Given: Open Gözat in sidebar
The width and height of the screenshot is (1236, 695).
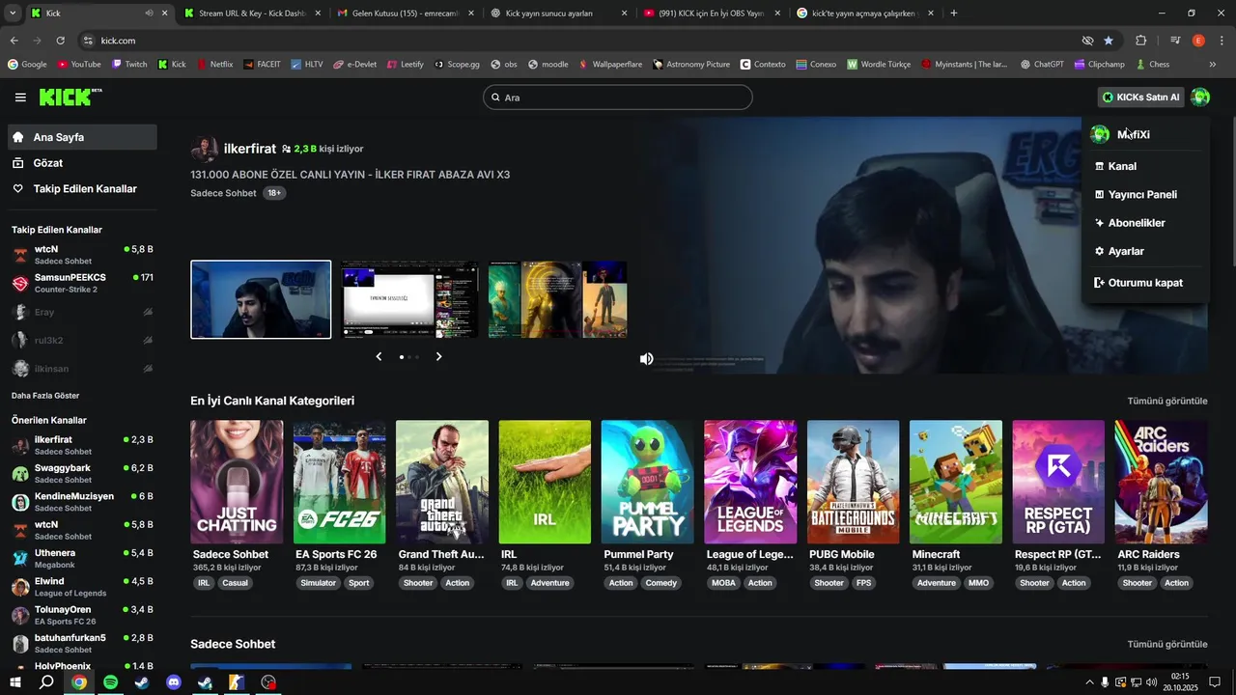Looking at the screenshot, I should pyautogui.click(x=81, y=163).
